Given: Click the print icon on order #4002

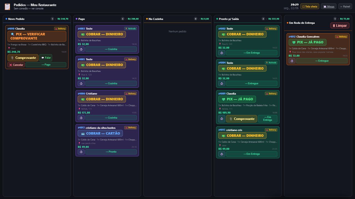Looking at the screenshot, I should click(222, 53).
